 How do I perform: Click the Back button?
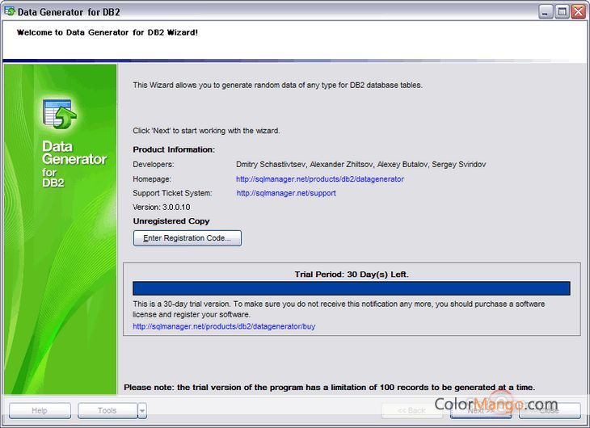pos(411,410)
